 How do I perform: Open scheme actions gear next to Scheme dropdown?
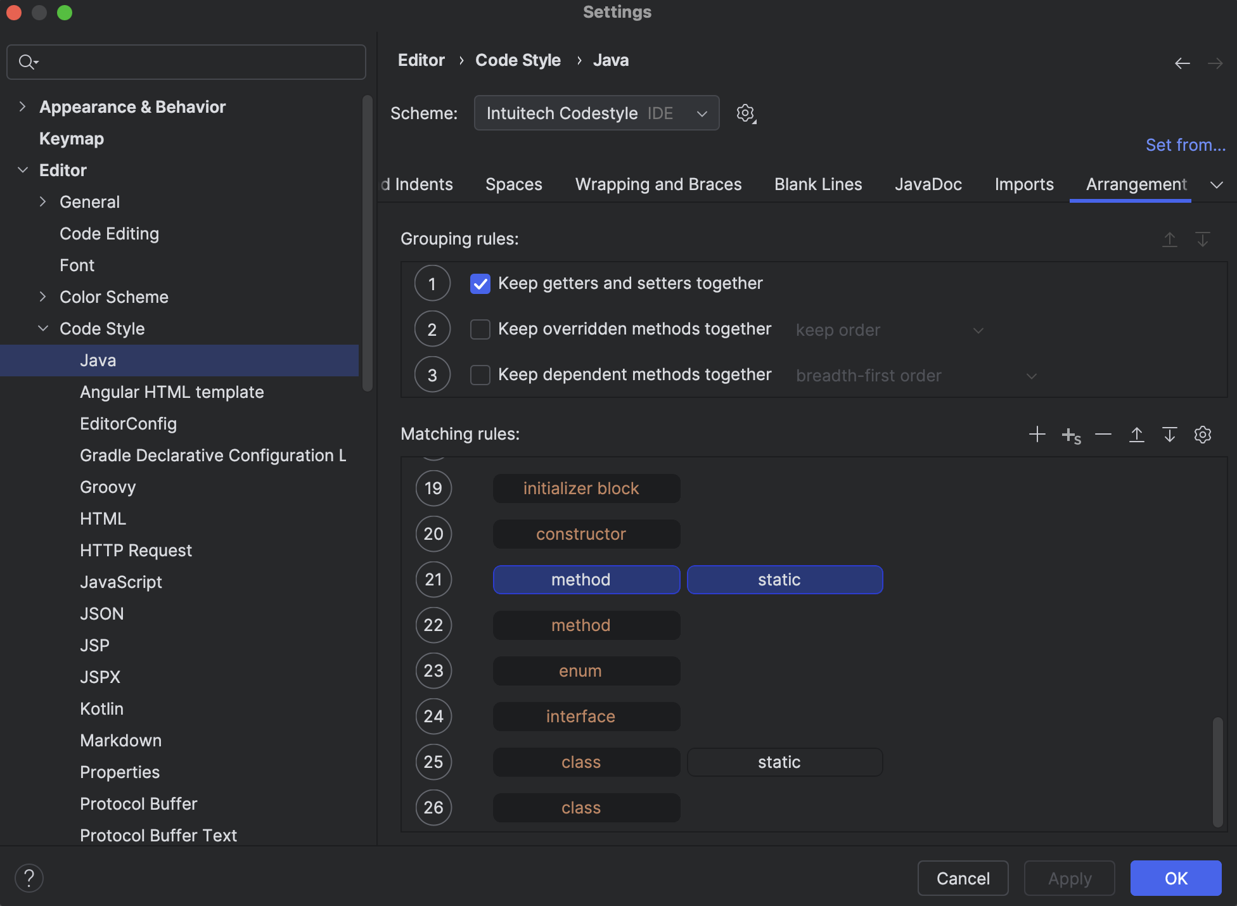[746, 113]
